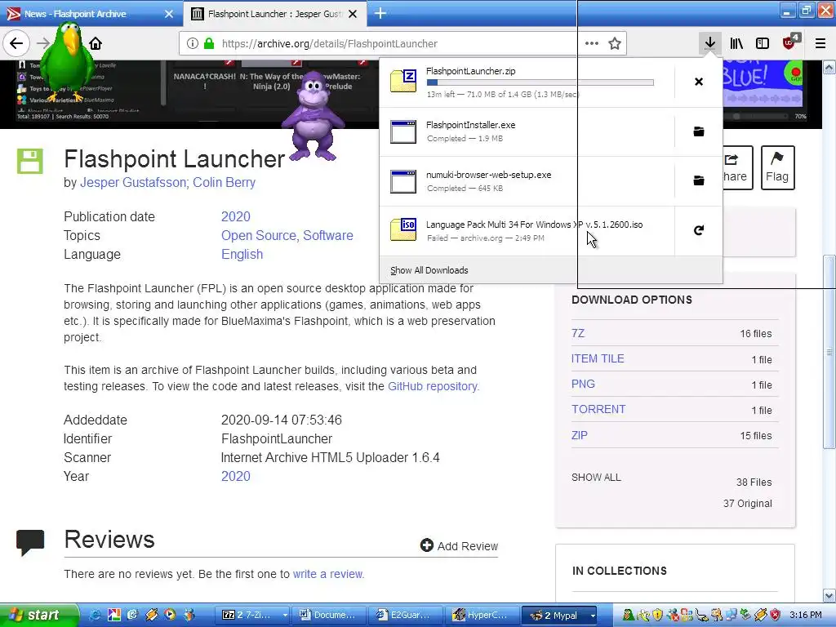The width and height of the screenshot is (836, 627).
Task: Select FlashpointLauncher.zip download entry
Action: click(x=527, y=82)
